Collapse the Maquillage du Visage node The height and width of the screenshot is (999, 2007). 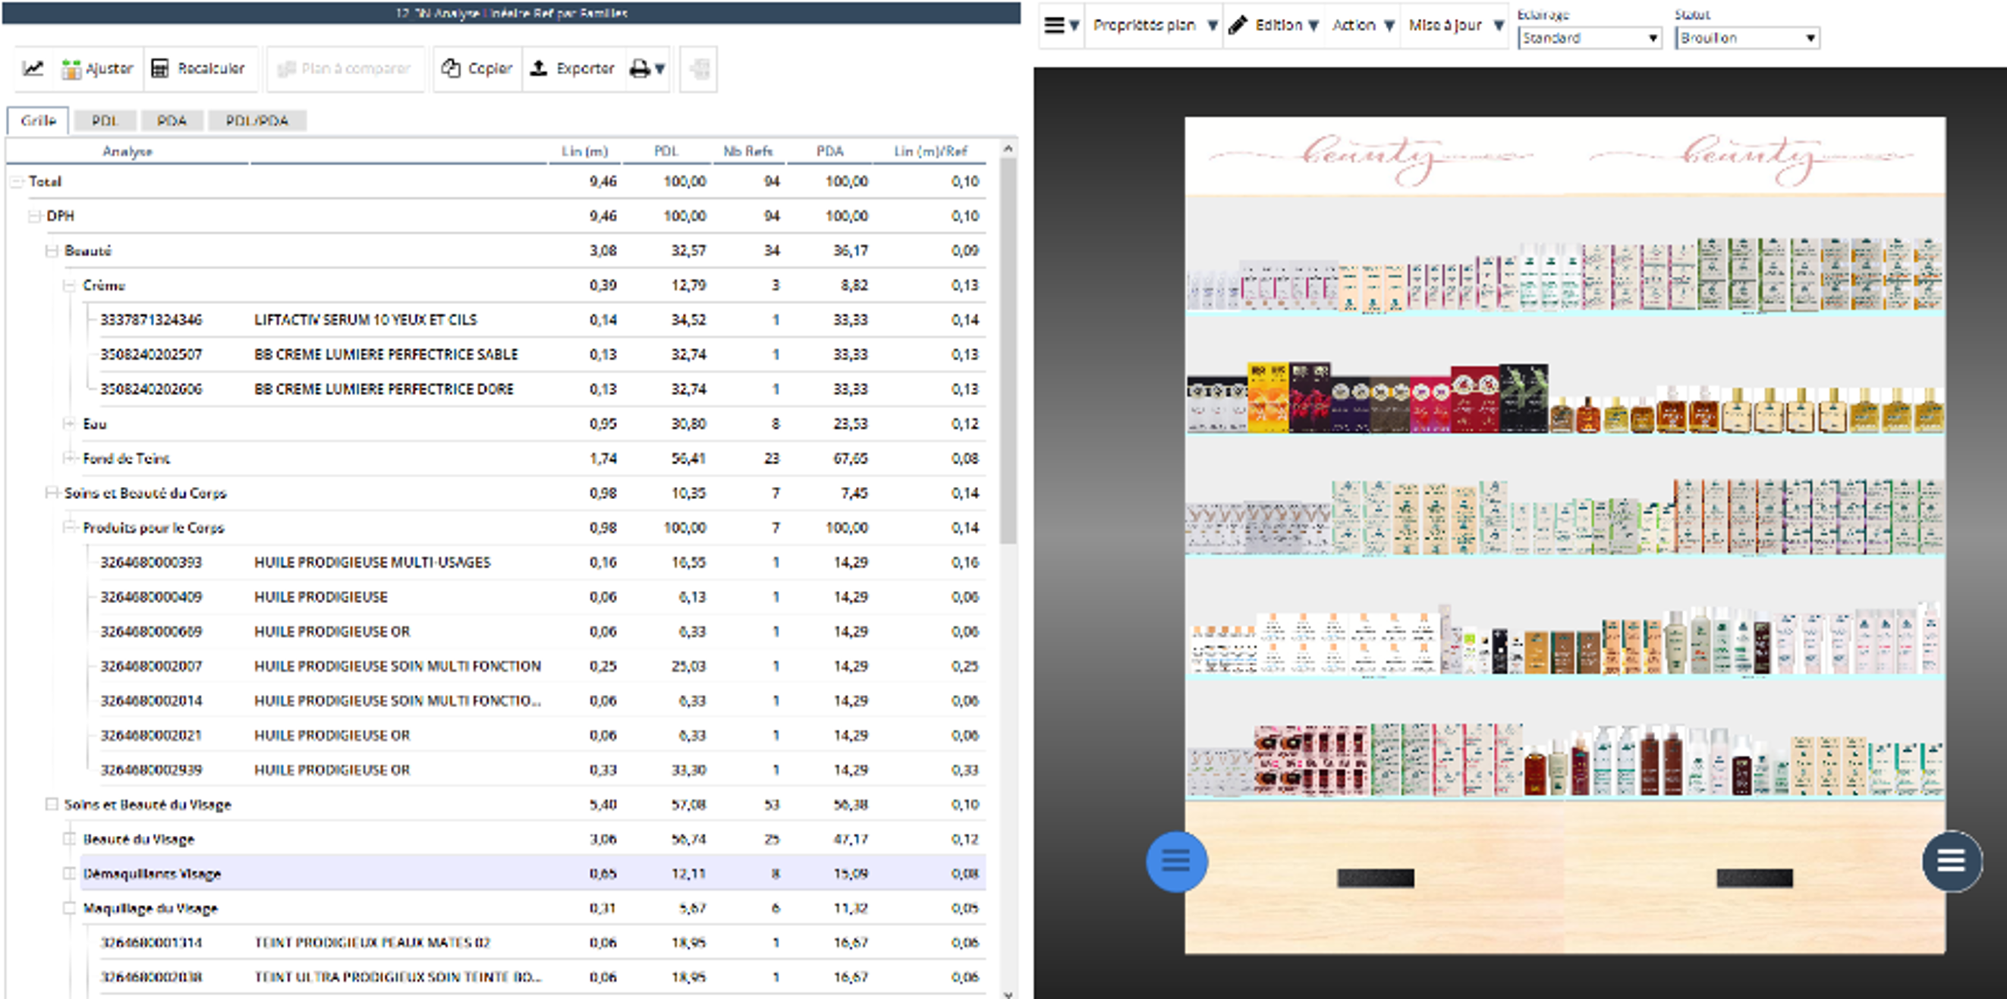pos(69,908)
